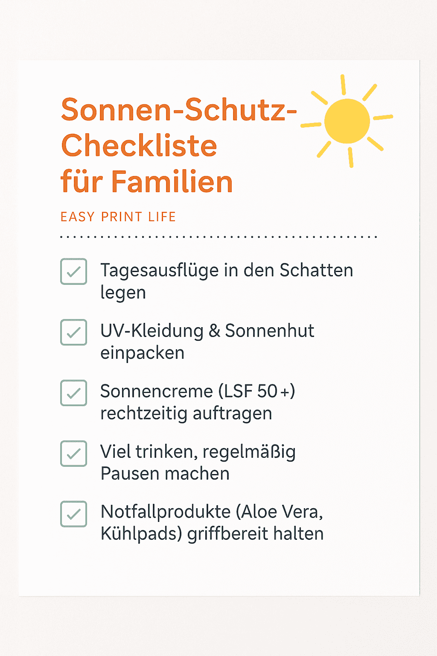The width and height of the screenshot is (437, 656).
Task: Click the 'für Familien' title line
Action: point(147,182)
